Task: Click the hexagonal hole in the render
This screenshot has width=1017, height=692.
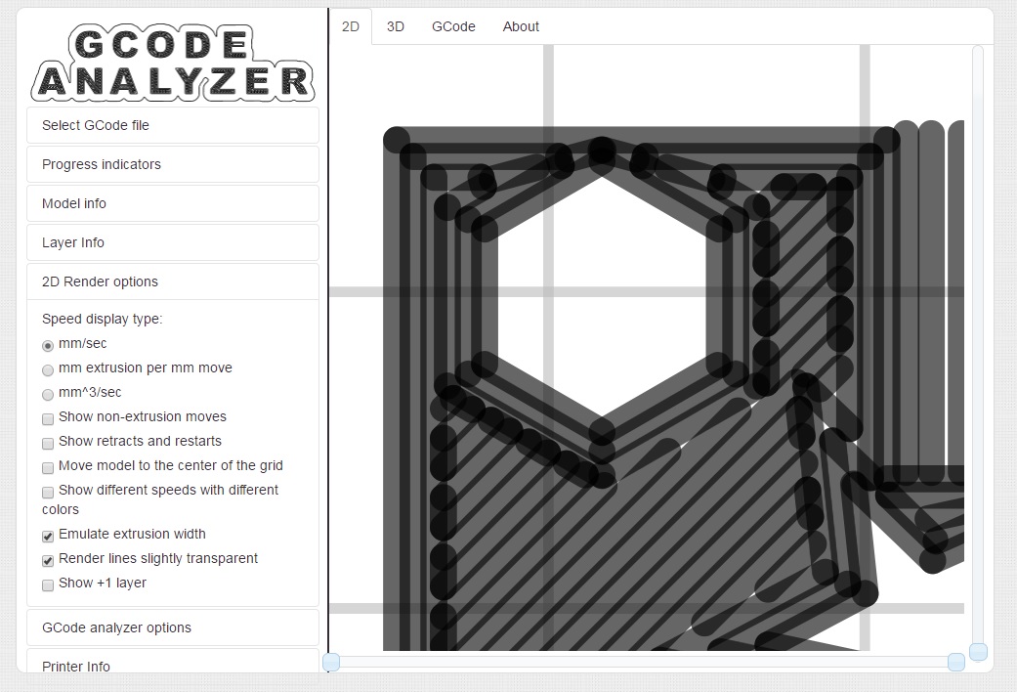Action: coord(602,297)
